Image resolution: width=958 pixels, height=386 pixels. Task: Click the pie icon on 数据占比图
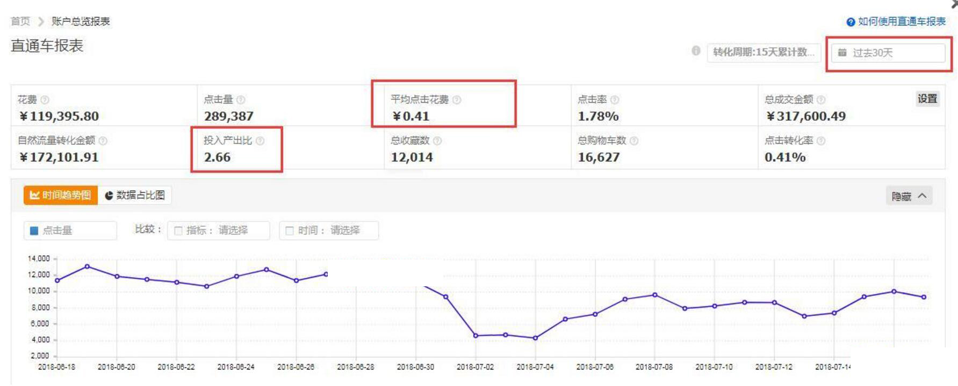pos(109,196)
